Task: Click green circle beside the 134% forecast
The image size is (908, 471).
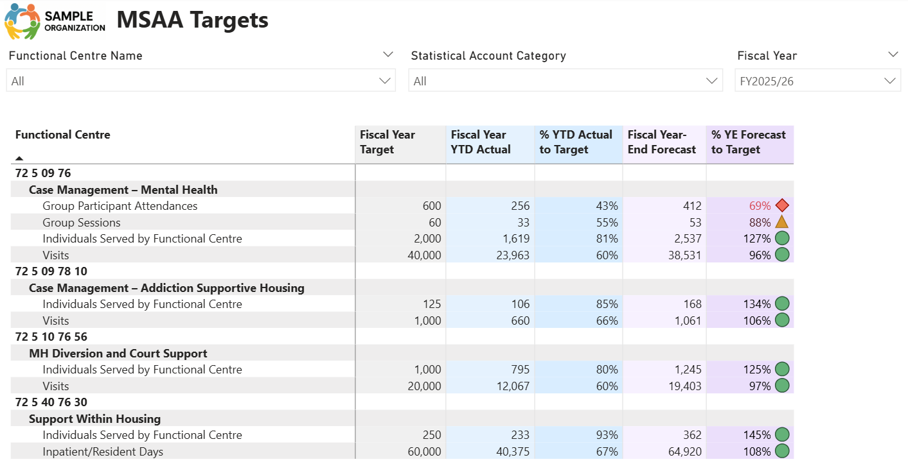Action: (781, 304)
